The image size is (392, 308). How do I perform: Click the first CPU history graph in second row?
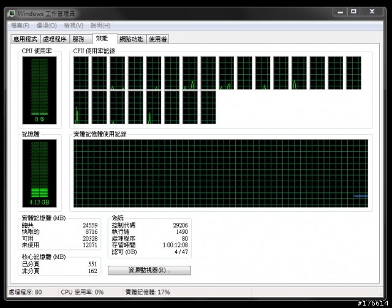81,107
